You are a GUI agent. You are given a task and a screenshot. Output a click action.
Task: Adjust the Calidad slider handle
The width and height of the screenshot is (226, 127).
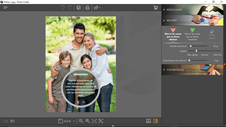tap(196, 51)
